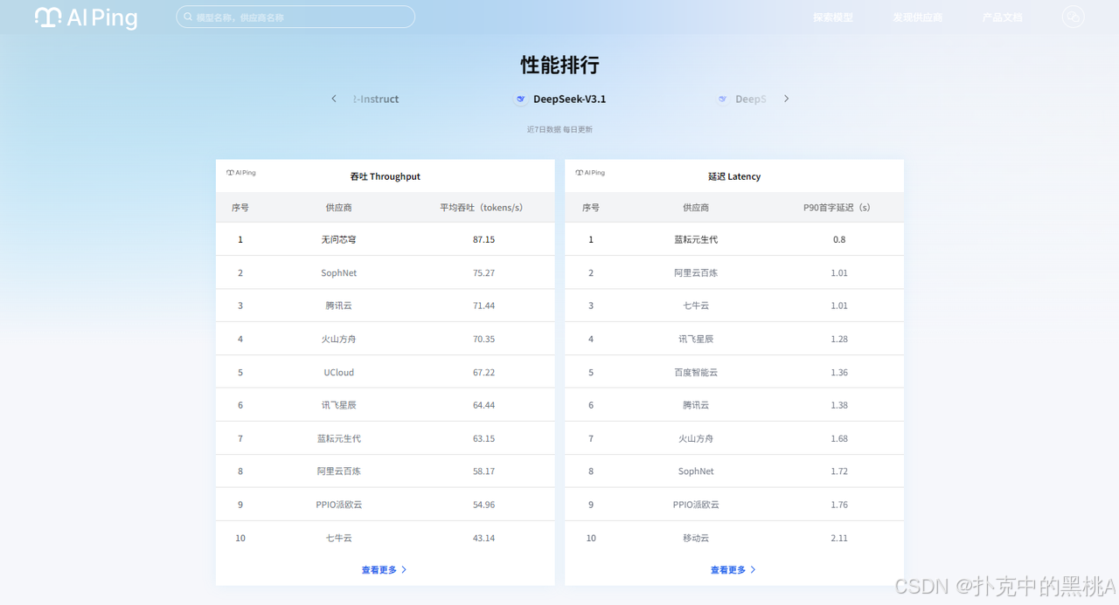Image resolution: width=1119 pixels, height=605 pixels.
Task: Click the WeChat contact icon in header
Action: (x=1074, y=17)
